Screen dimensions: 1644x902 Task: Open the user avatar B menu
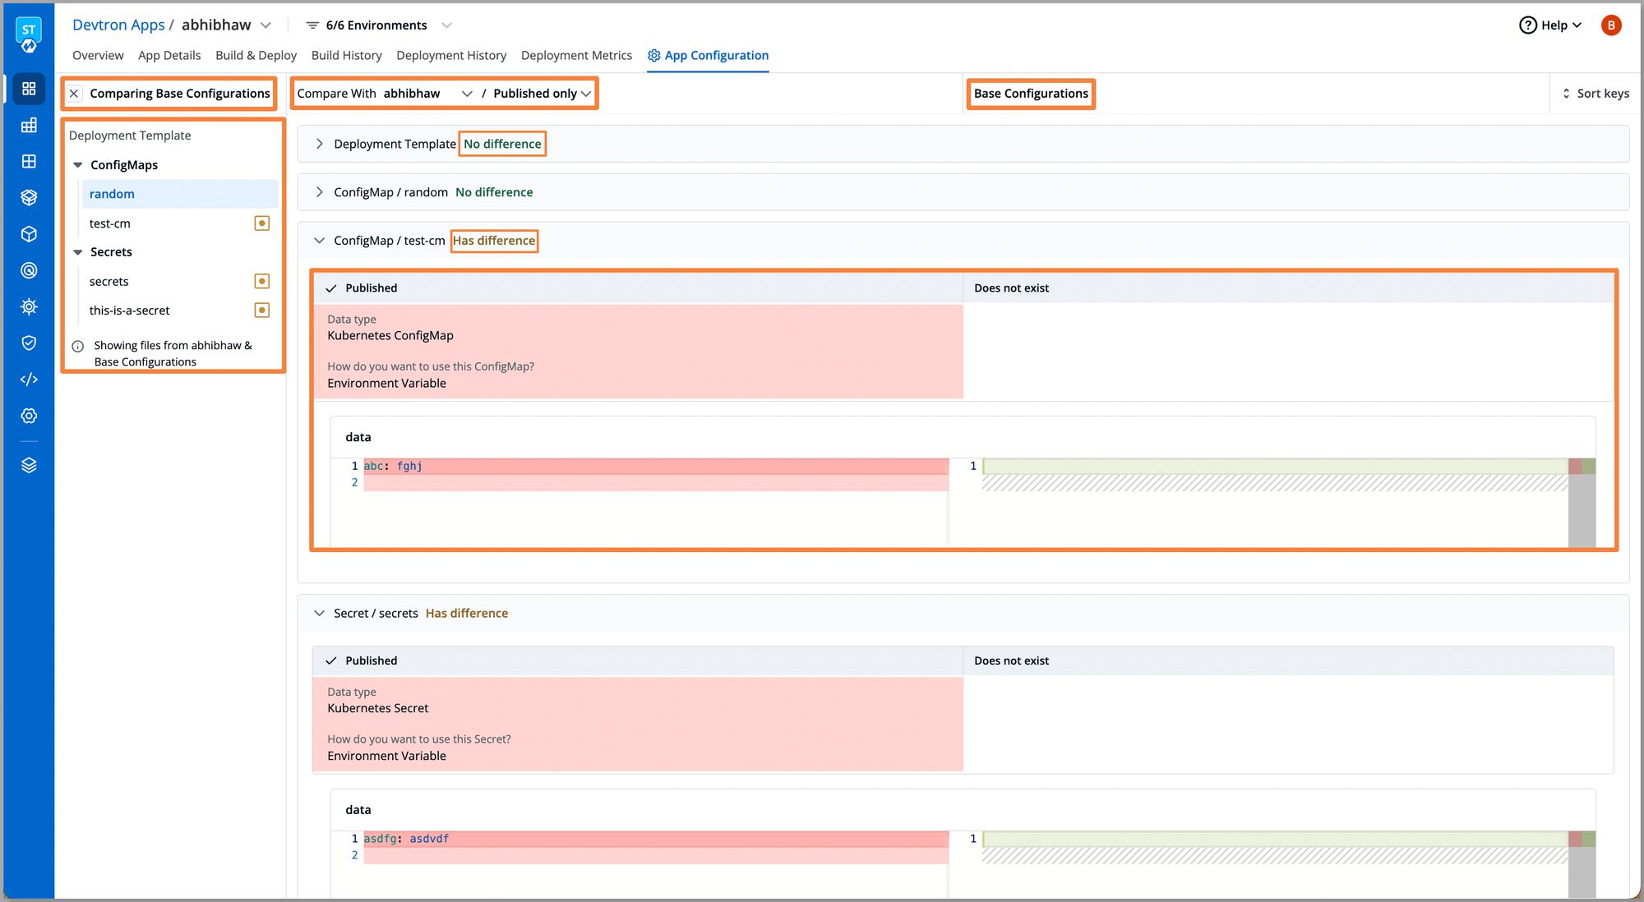click(1611, 25)
